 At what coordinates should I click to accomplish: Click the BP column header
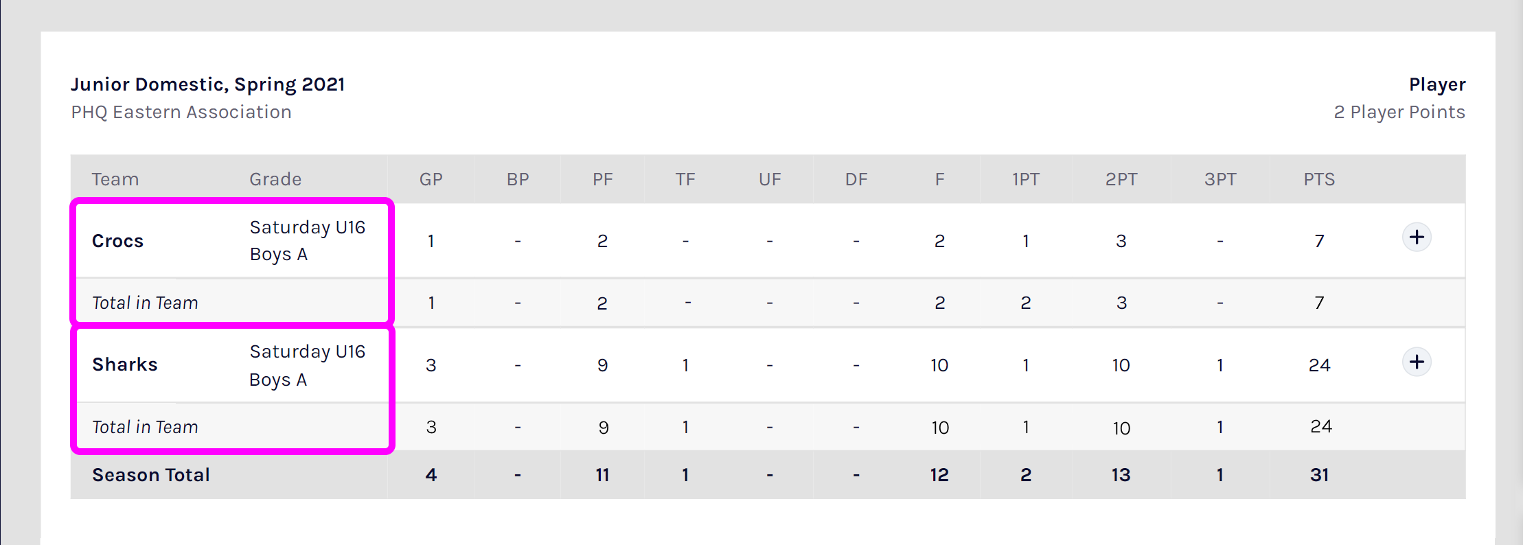pyautogui.click(x=517, y=179)
